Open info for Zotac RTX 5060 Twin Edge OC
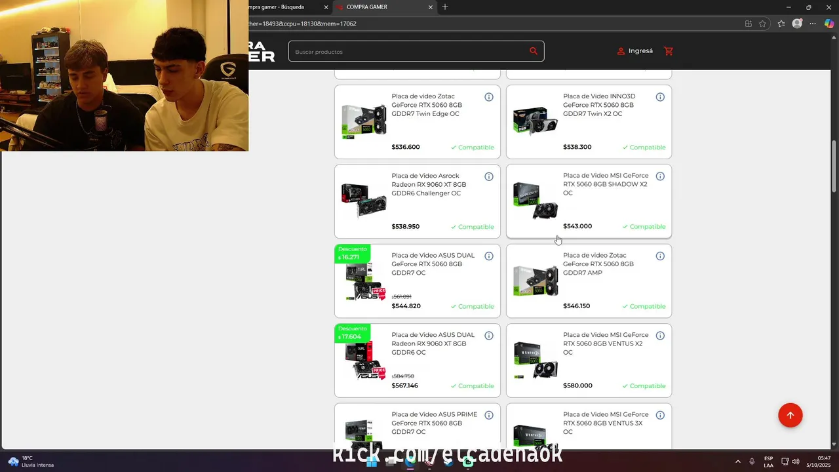 click(489, 97)
